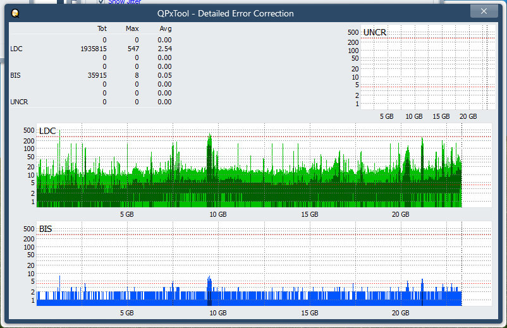Viewport: 507px width, 328px height.
Task: Click the Tot column header
Action: (102, 29)
